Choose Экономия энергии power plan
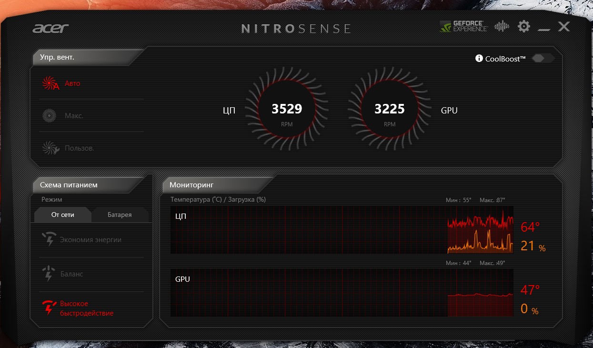The height and width of the screenshot is (348, 593). pyautogui.click(x=90, y=240)
